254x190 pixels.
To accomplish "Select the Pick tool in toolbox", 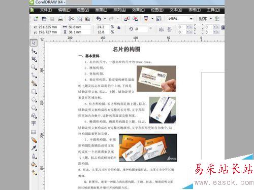I will [x=34, y=43].
